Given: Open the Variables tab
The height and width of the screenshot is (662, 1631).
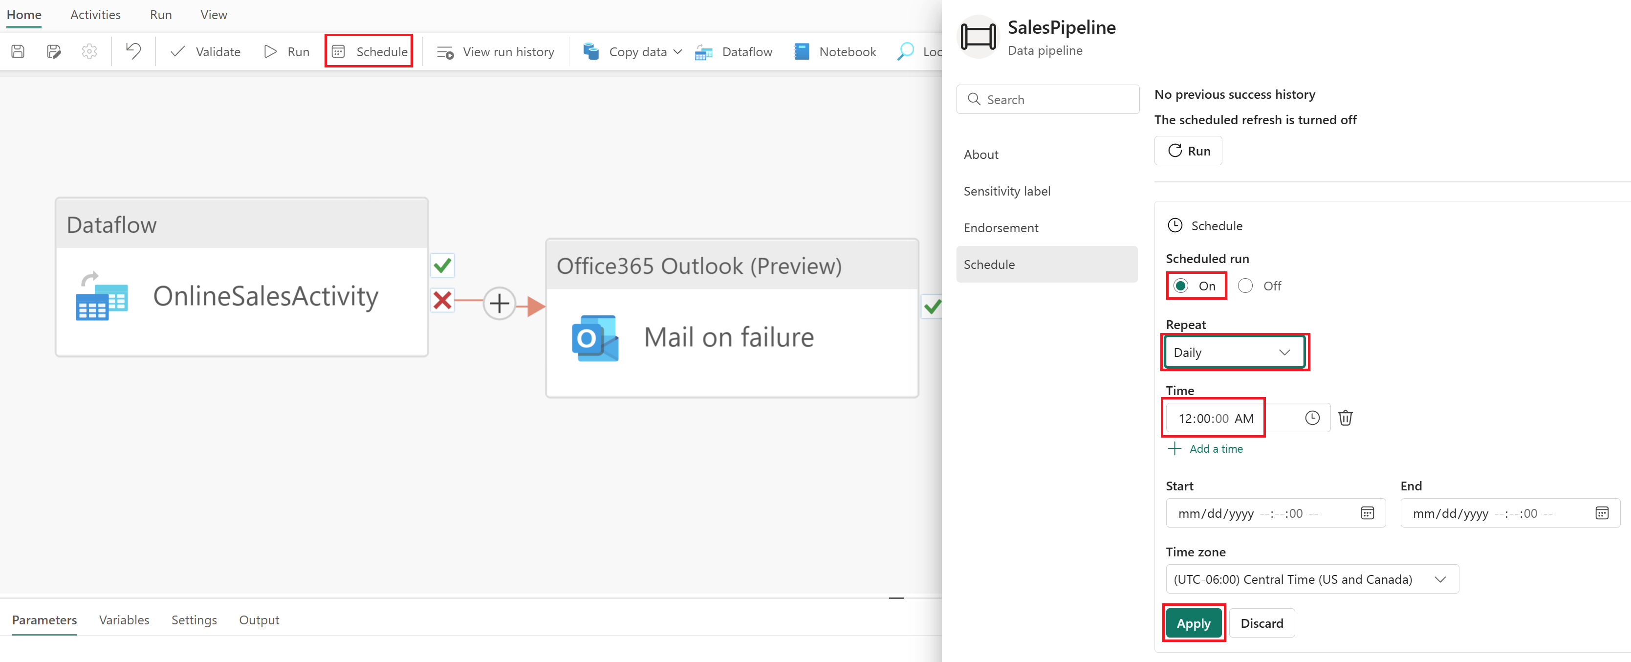Looking at the screenshot, I should 124,619.
